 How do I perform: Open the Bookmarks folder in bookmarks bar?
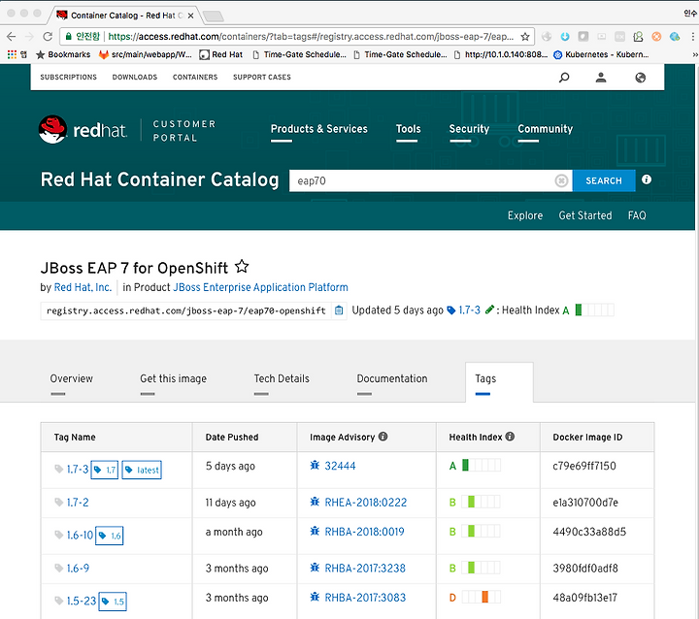coord(63,54)
